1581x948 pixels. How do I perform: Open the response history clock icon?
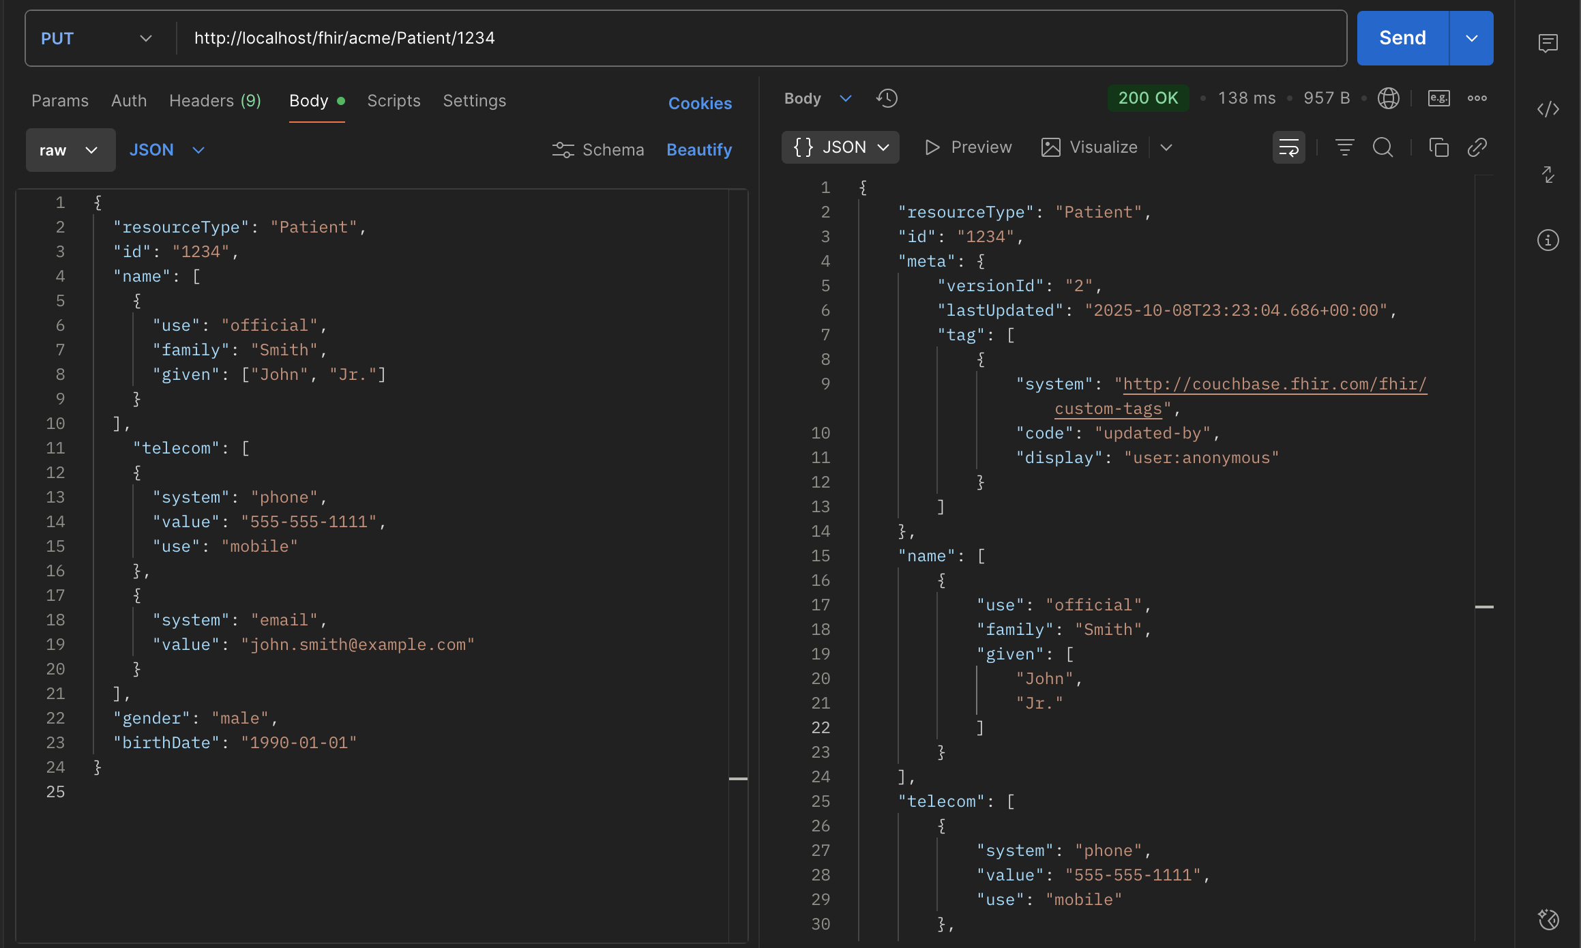tap(887, 98)
